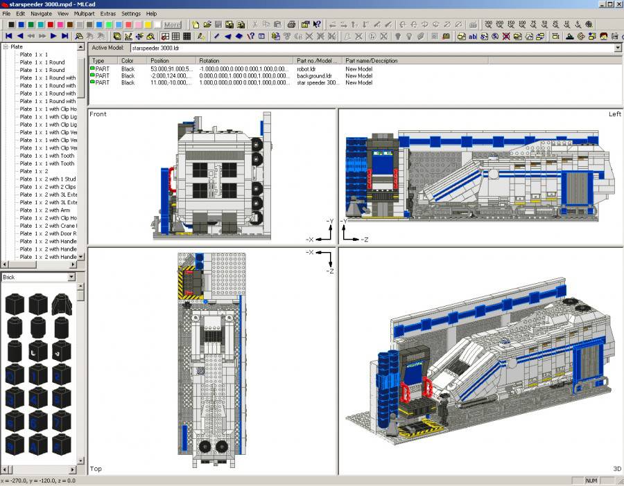Viewport: 624px width, 486px height.
Task: Jump to first step with the rewind-to-start icon
Action: [x=9, y=36]
